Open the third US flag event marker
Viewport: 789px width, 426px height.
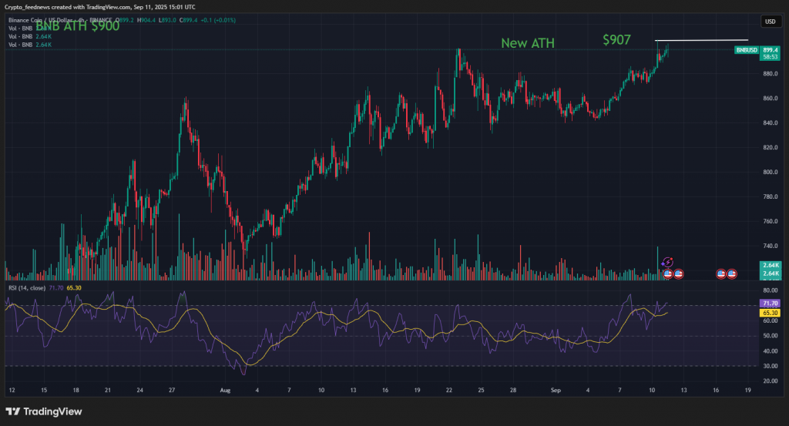pyautogui.click(x=721, y=273)
